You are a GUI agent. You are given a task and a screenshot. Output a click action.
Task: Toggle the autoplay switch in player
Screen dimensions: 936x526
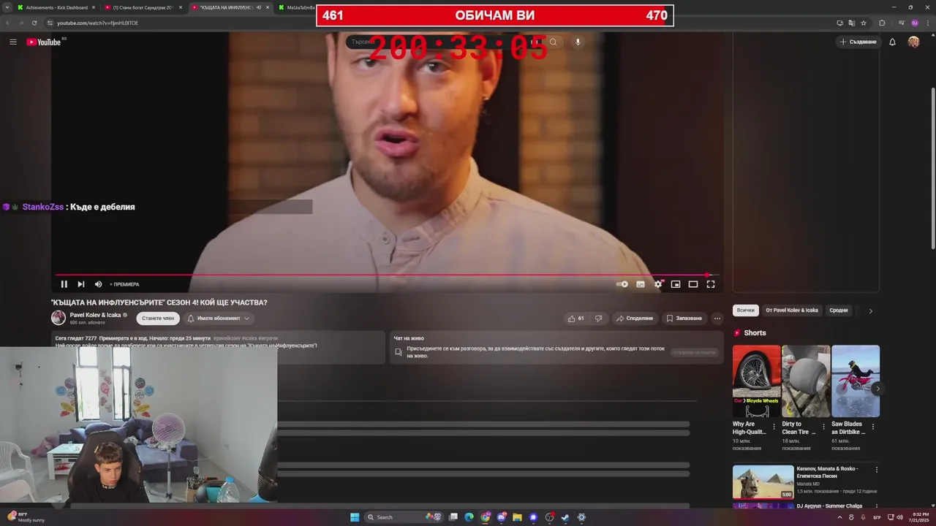click(x=622, y=284)
